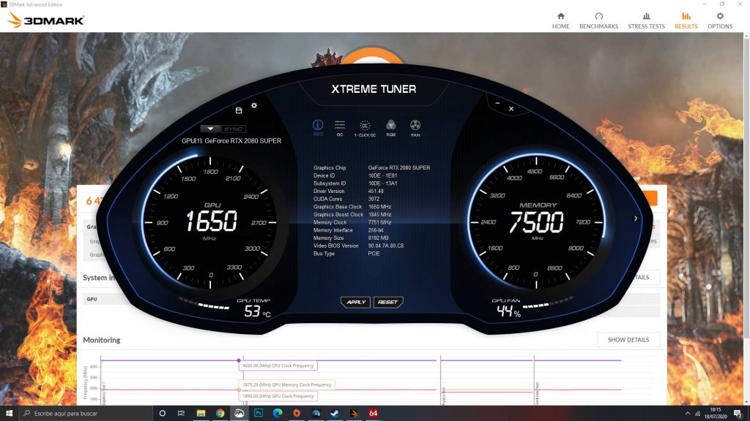This screenshot has height=421, width=750.
Task: Click the MEMORY 7500 MHz gauge value
Action: [537, 222]
